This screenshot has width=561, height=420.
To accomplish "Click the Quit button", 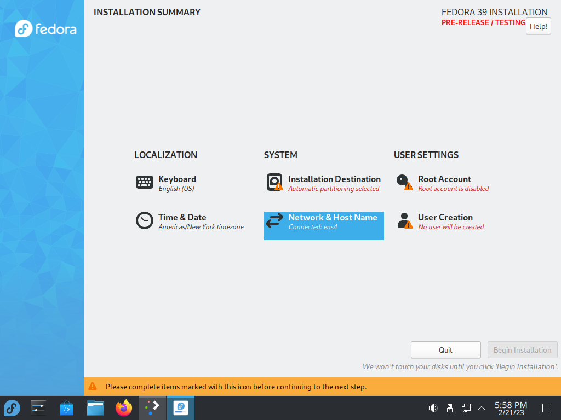I will [446, 350].
